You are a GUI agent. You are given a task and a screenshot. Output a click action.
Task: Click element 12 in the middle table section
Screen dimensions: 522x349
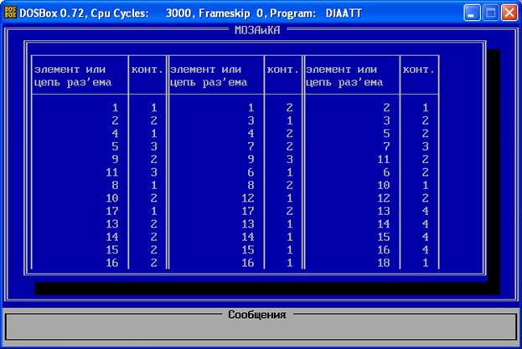[249, 198]
